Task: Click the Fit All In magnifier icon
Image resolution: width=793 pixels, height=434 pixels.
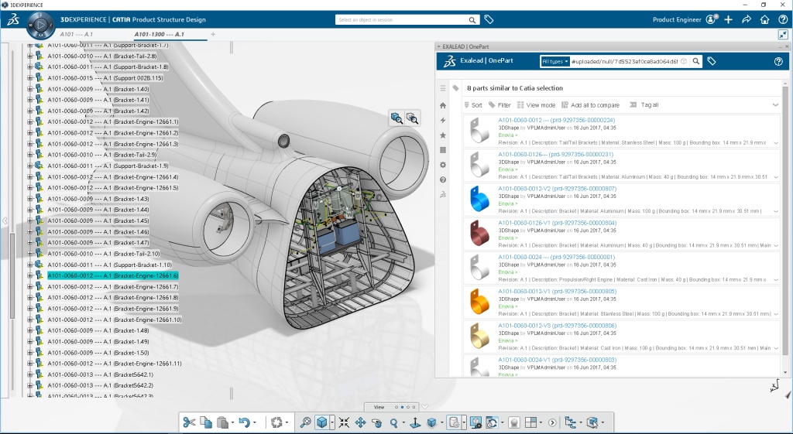Action: 305,422
